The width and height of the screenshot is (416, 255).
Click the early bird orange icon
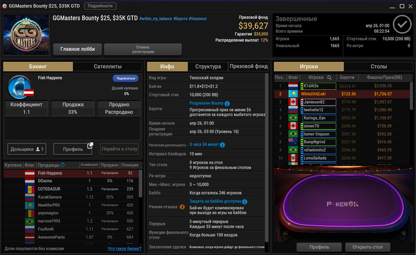182,207
